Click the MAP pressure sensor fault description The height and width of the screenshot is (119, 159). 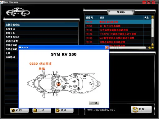point(117,38)
